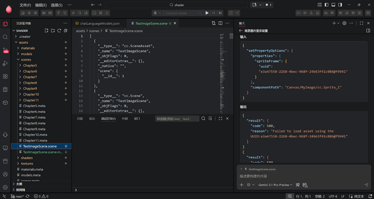The width and height of the screenshot is (374, 199).
Task: Open the Gemini-3.1-Pro-Preview model dropdown
Action: point(275,185)
